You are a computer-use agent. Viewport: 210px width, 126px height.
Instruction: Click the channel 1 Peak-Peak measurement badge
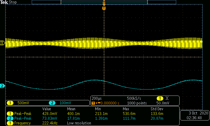coord(10,114)
